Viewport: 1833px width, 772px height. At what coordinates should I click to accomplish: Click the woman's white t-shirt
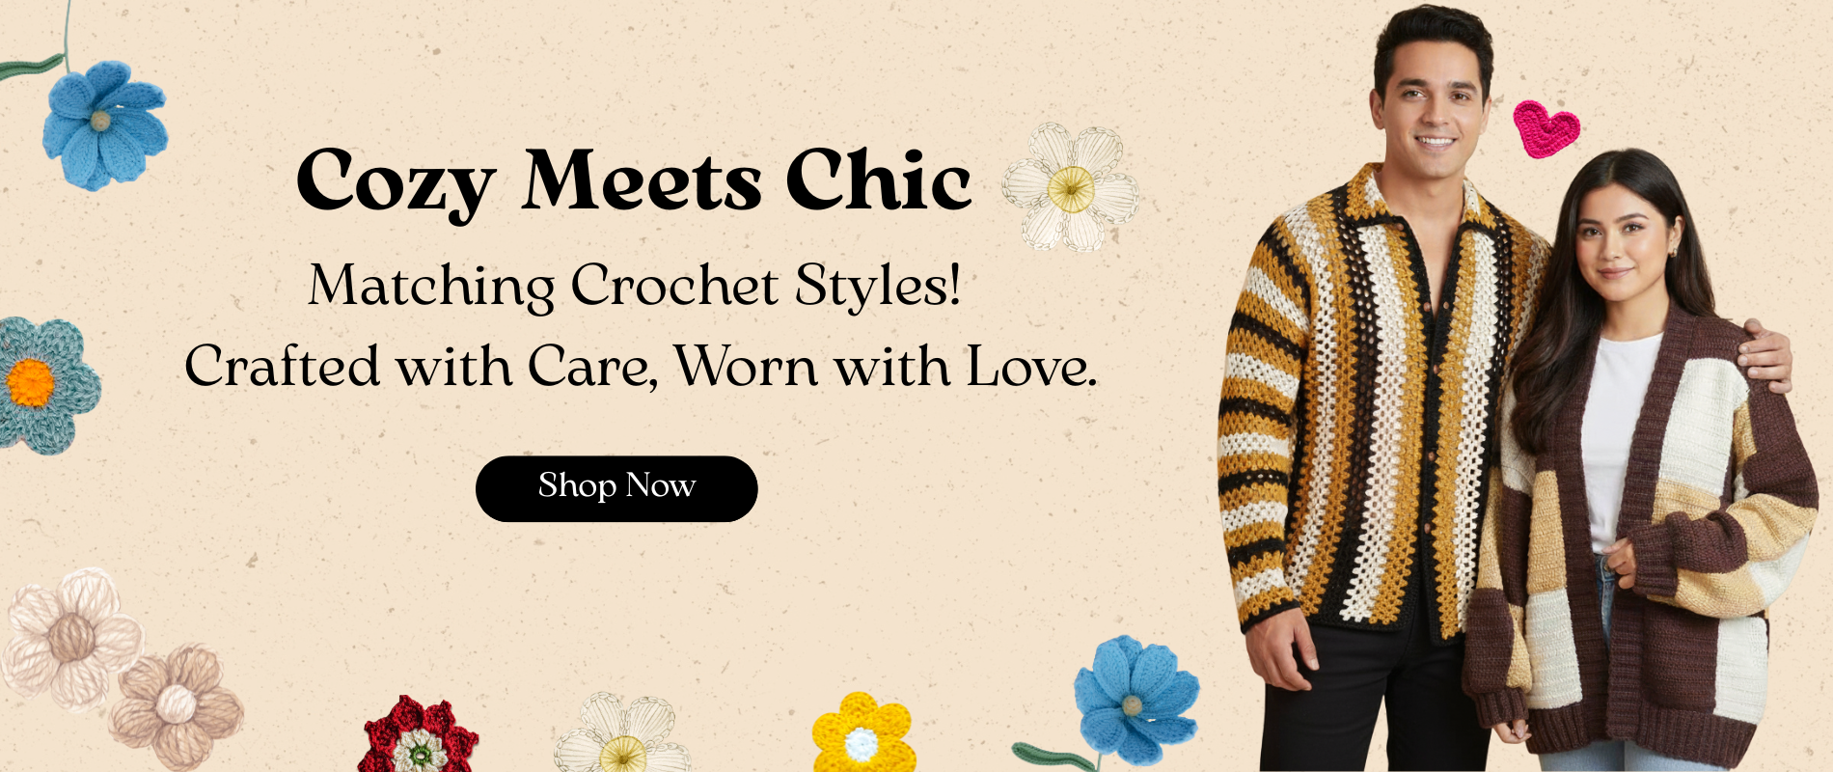click(1621, 434)
